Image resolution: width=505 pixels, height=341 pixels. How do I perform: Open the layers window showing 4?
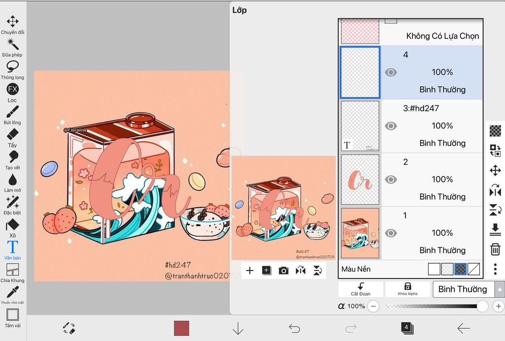tap(407, 328)
